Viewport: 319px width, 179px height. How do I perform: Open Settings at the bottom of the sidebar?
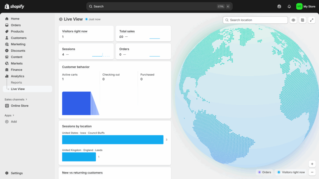tap(17, 173)
